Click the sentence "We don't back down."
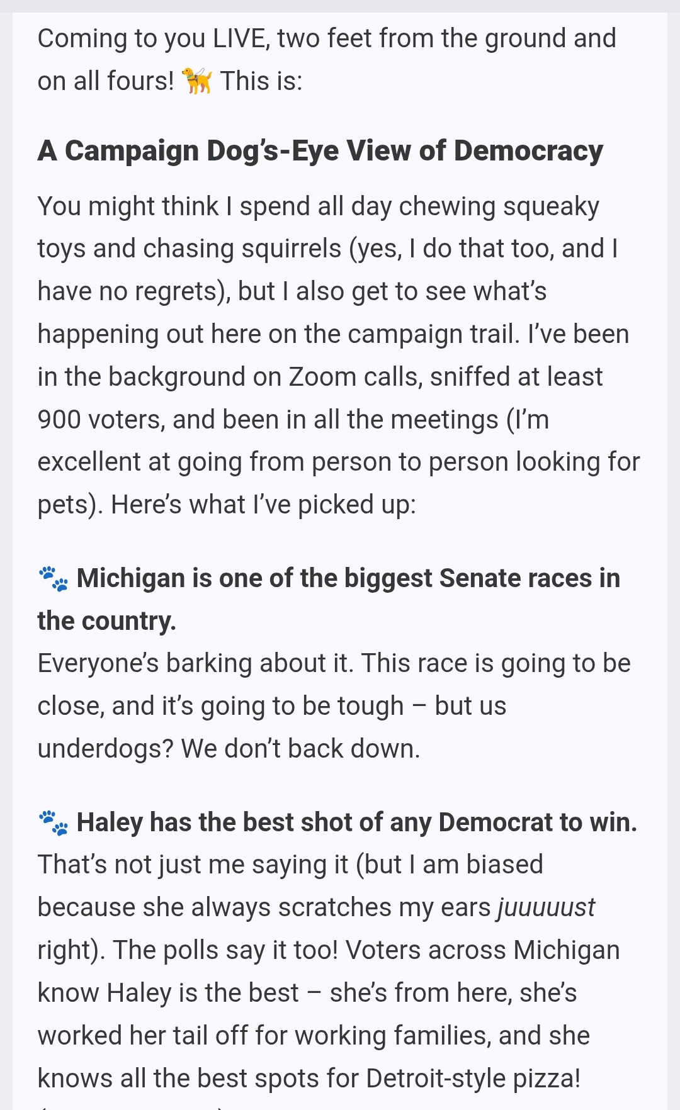The width and height of the screenshot is (680, 1110). (300, 749)
